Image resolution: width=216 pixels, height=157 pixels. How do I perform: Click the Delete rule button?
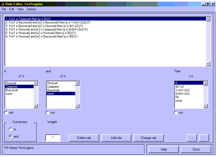84,138
